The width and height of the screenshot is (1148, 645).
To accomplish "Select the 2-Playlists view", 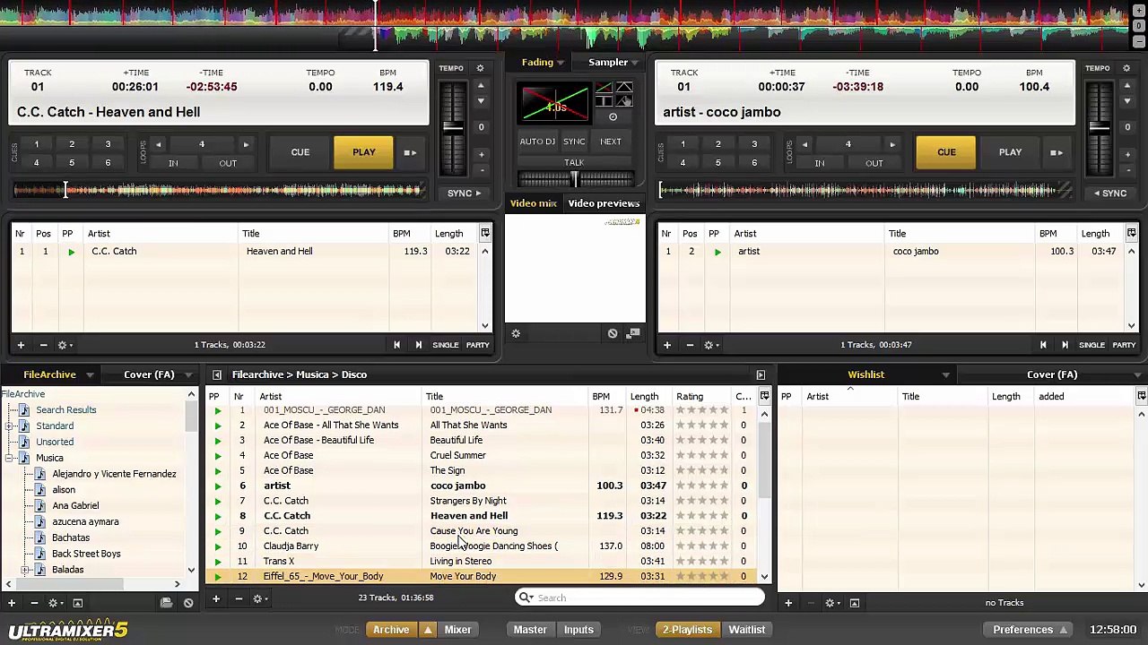I will tap(687, 630).
